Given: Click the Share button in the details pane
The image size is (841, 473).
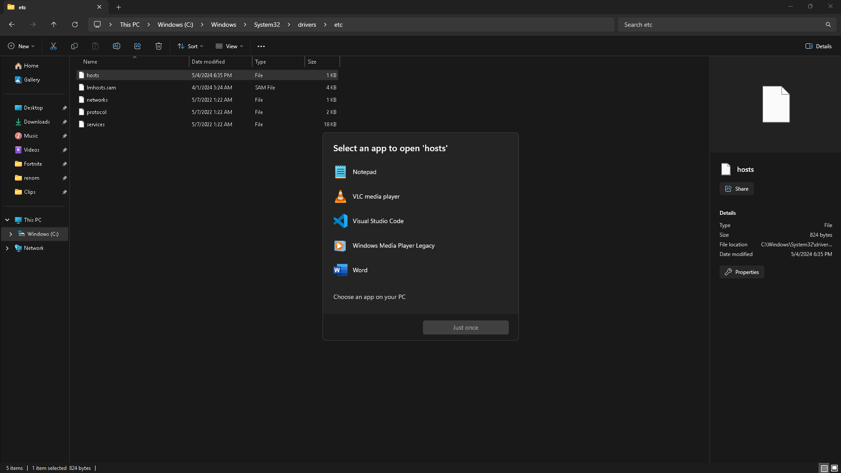Looking at the screenshot, I should coord(737,189).
